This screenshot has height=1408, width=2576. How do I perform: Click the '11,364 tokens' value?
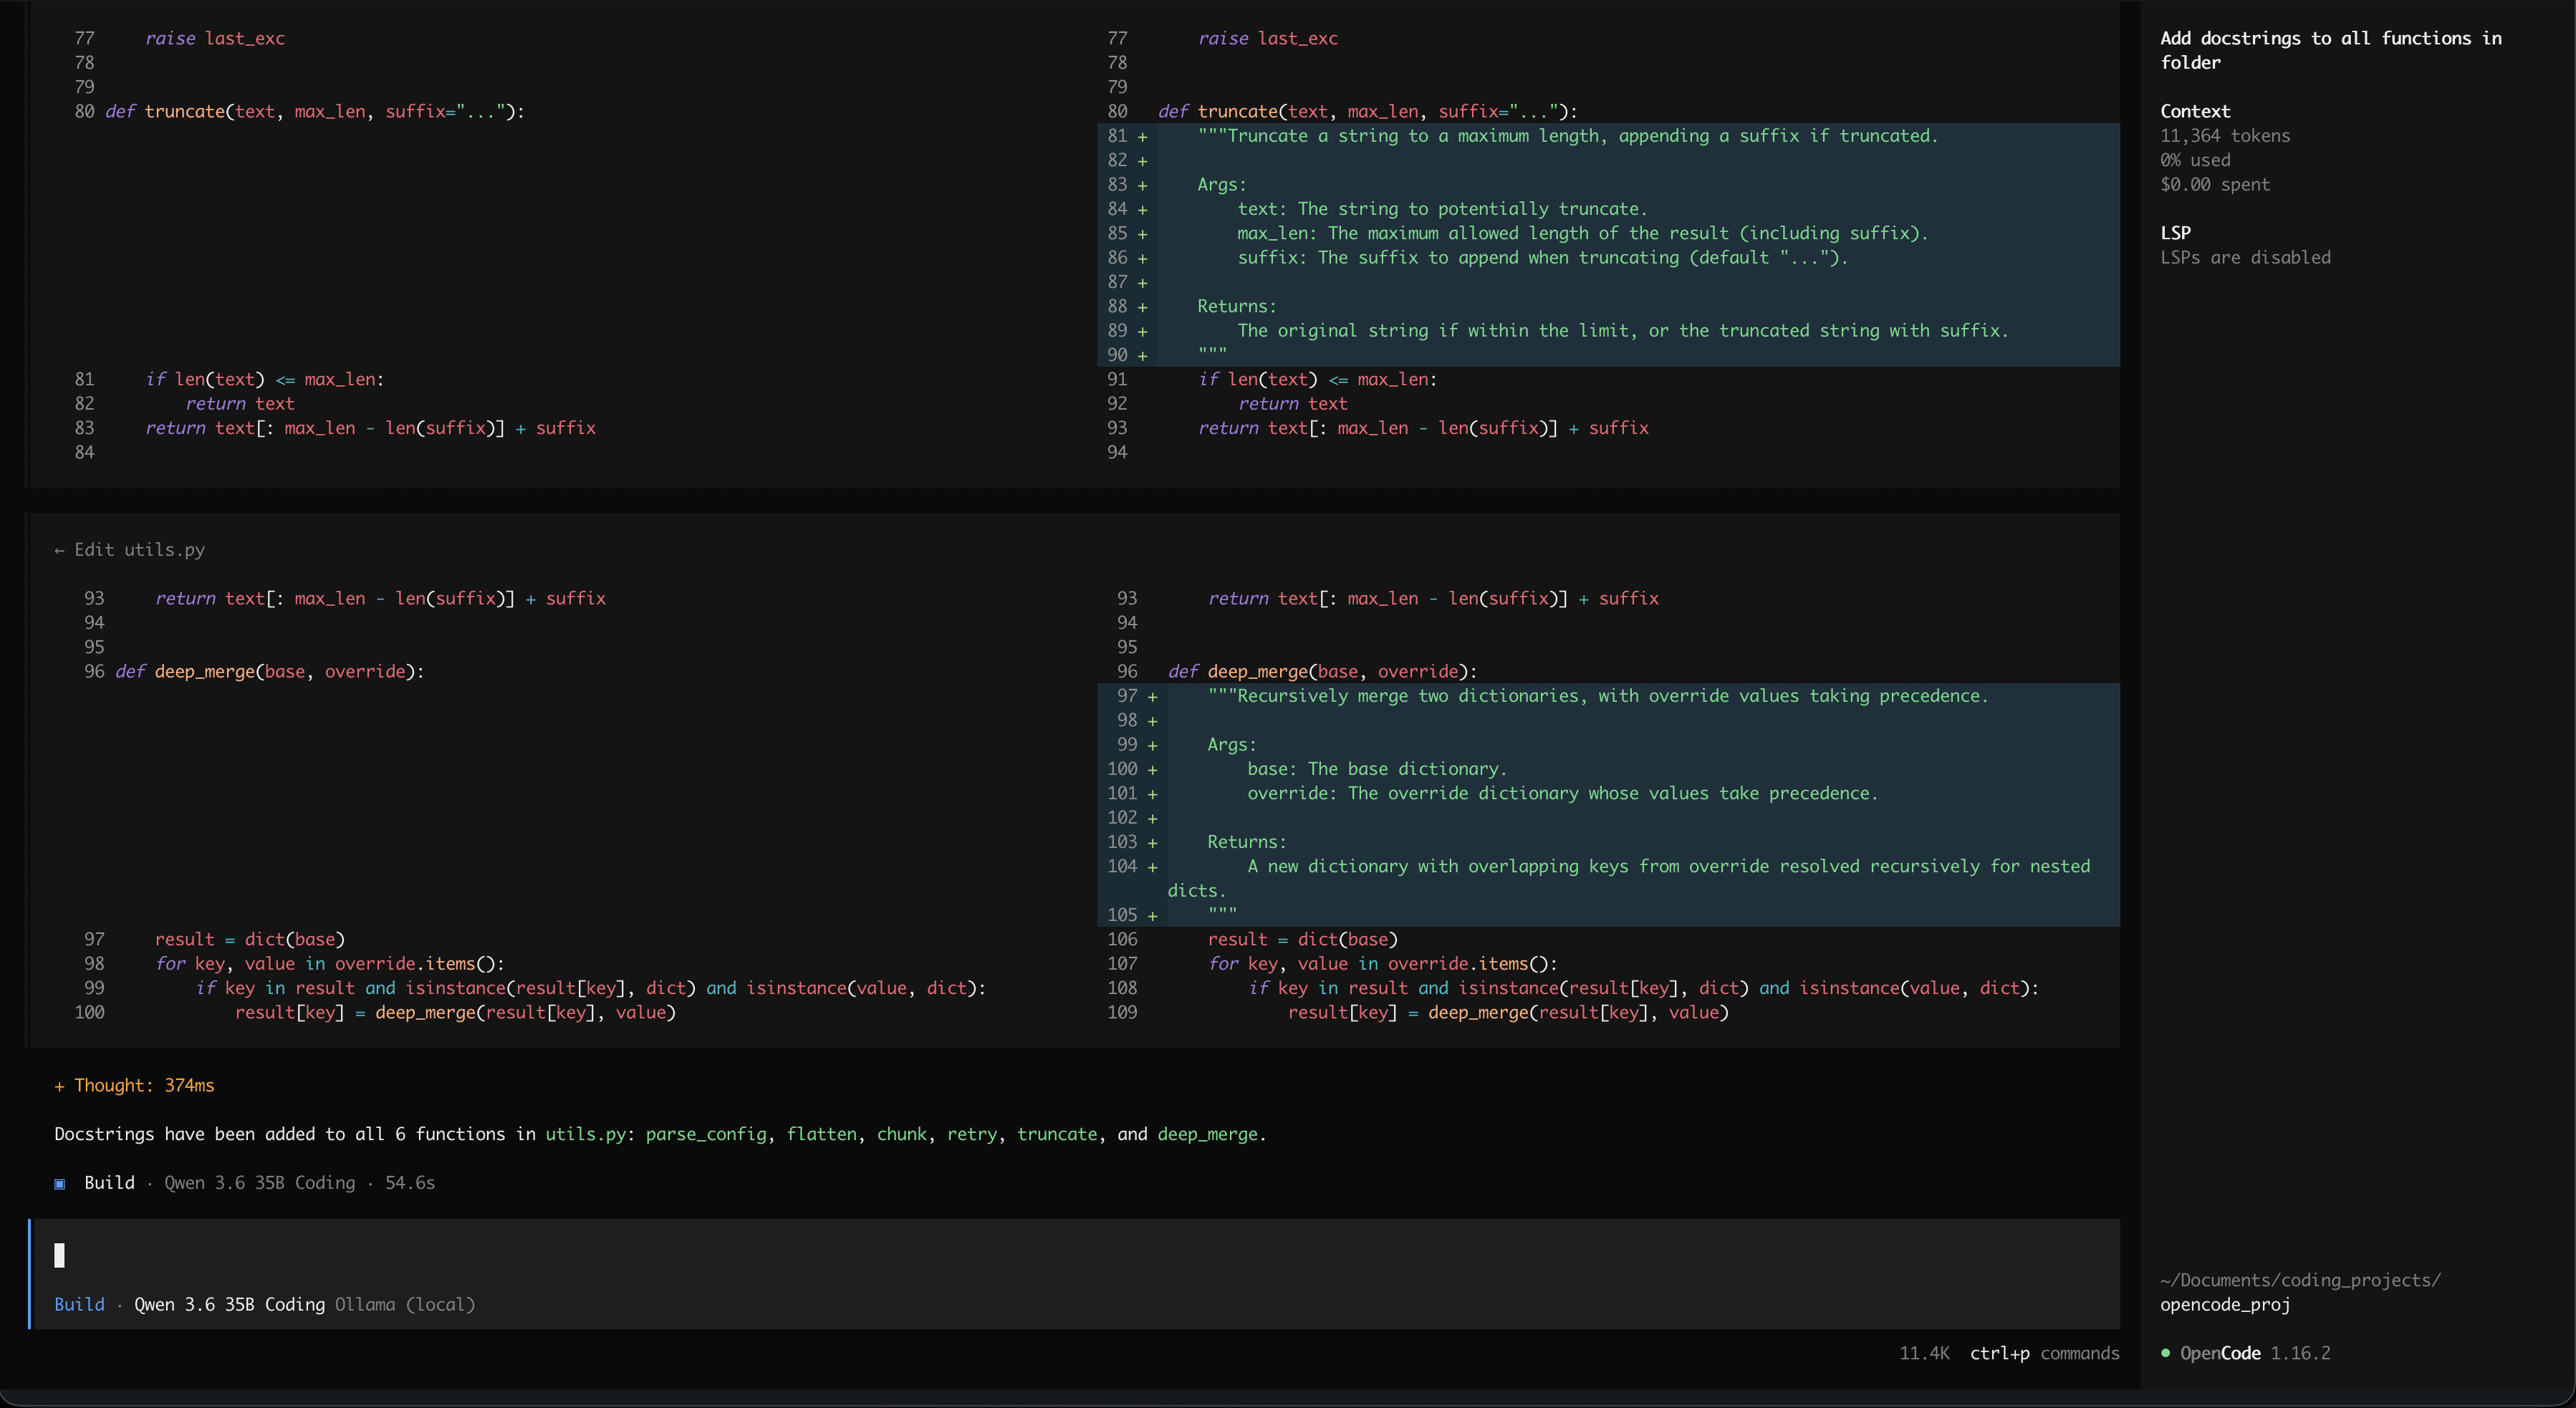click(x=2225, y=136)
